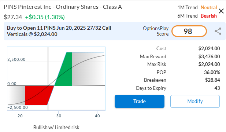Screen dimensions: 226x132
Task: Click the Breakeven value $28.84
Action: [212, 80]
